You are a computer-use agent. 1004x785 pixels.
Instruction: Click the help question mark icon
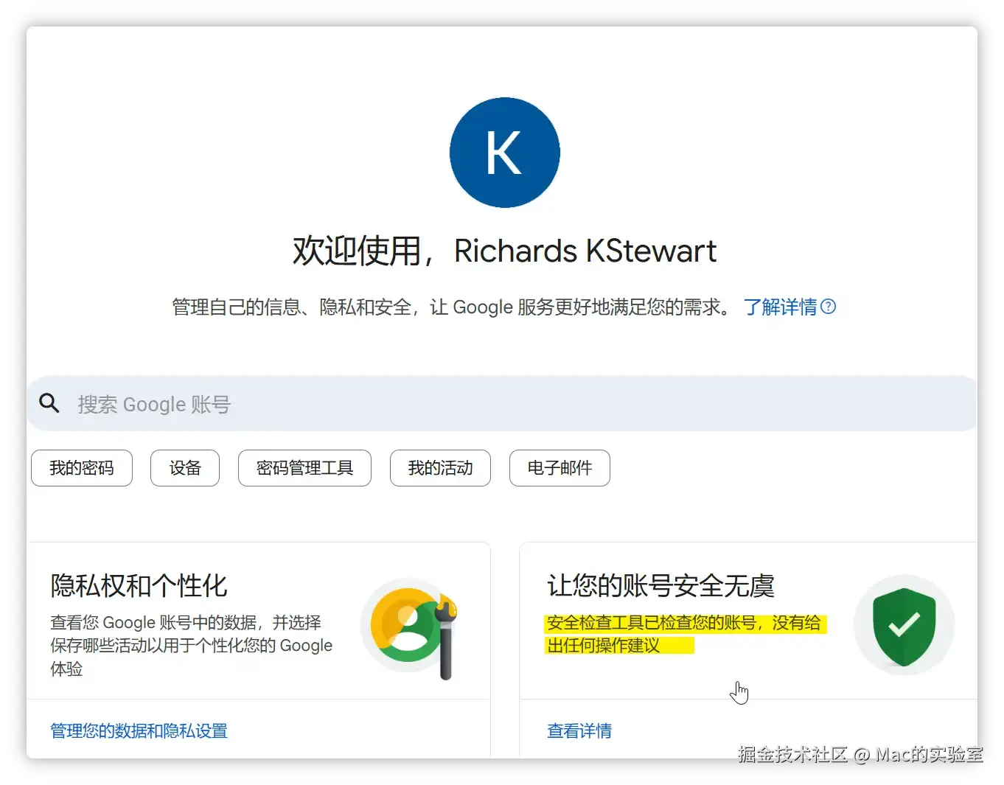(829, 307)
